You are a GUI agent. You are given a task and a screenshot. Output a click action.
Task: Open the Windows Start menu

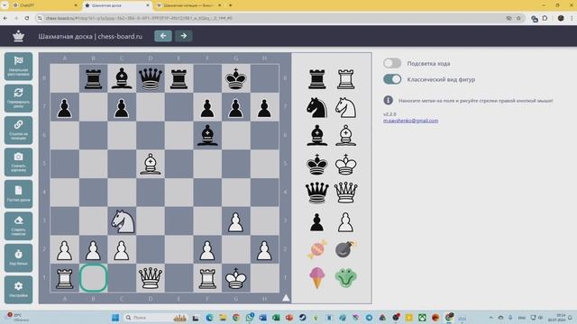[x=115, y=318]
